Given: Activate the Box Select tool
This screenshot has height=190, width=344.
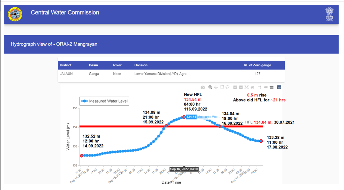Looking at the screenshot, I should pos(222,87).
